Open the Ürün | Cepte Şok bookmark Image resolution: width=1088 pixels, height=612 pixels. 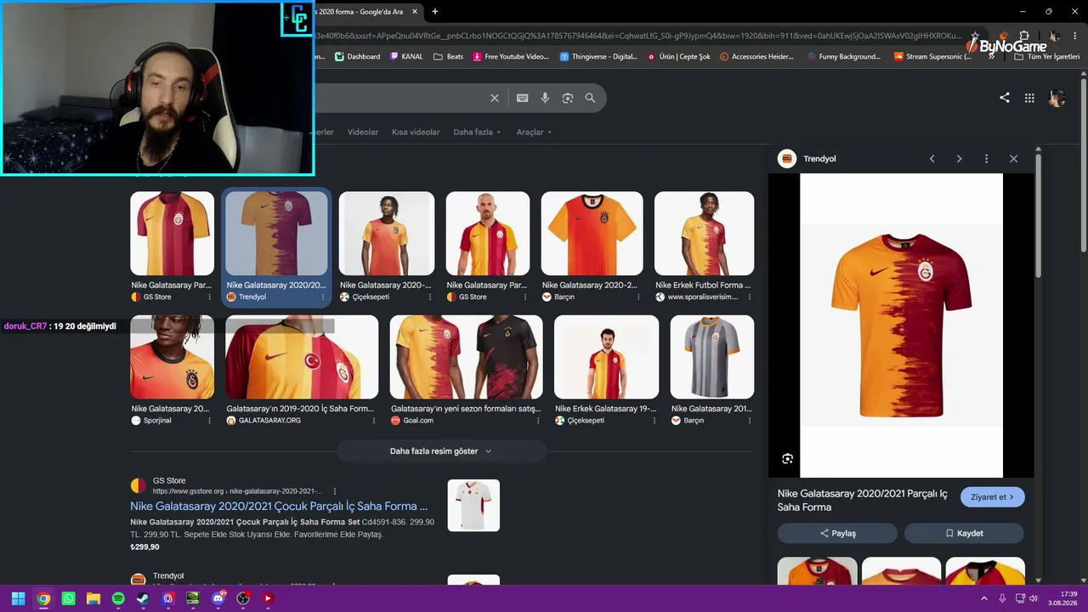click(679, 57)
